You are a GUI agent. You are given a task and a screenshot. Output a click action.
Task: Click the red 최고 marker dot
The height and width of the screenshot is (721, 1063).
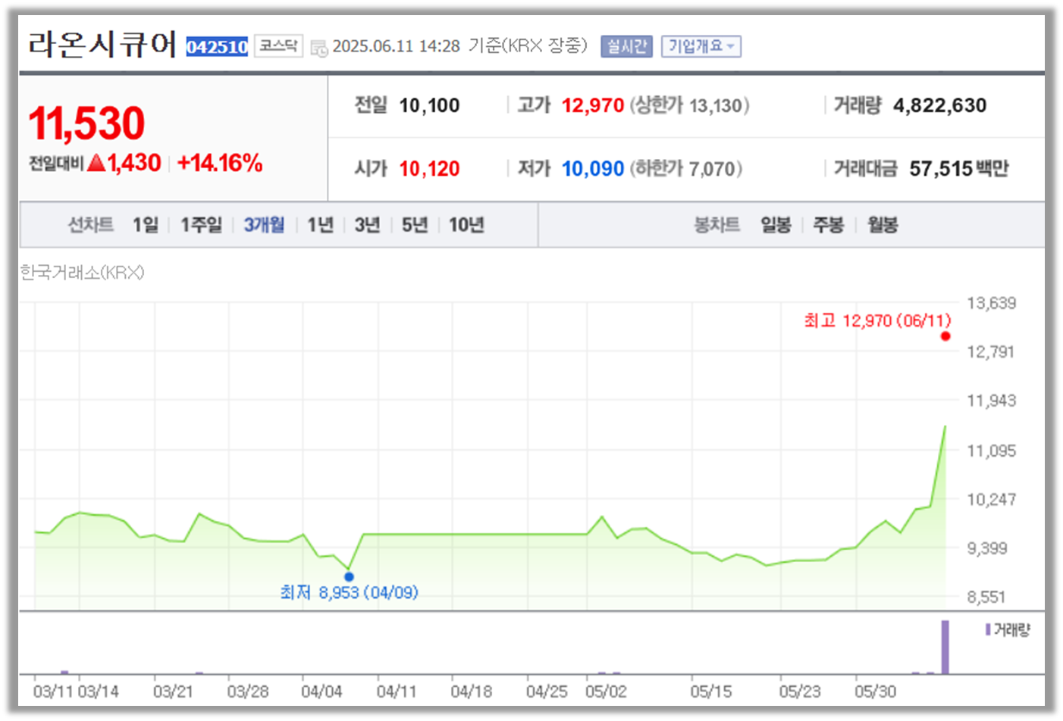(945, 336)
